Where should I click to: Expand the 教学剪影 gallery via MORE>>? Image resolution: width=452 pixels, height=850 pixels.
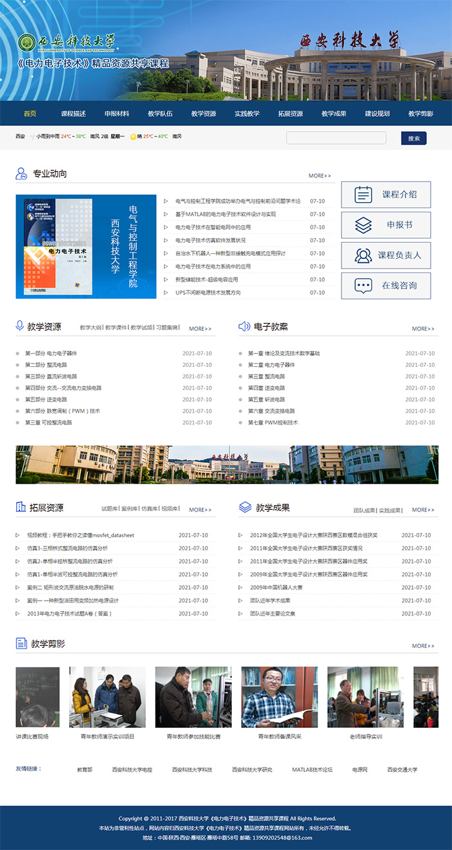click(423, 646)
